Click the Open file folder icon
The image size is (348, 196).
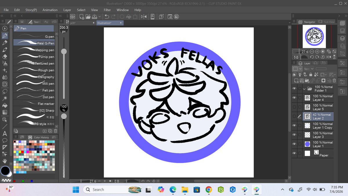click(88, 17)
